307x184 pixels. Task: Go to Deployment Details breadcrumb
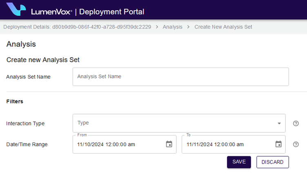click(x=77, y=27)
